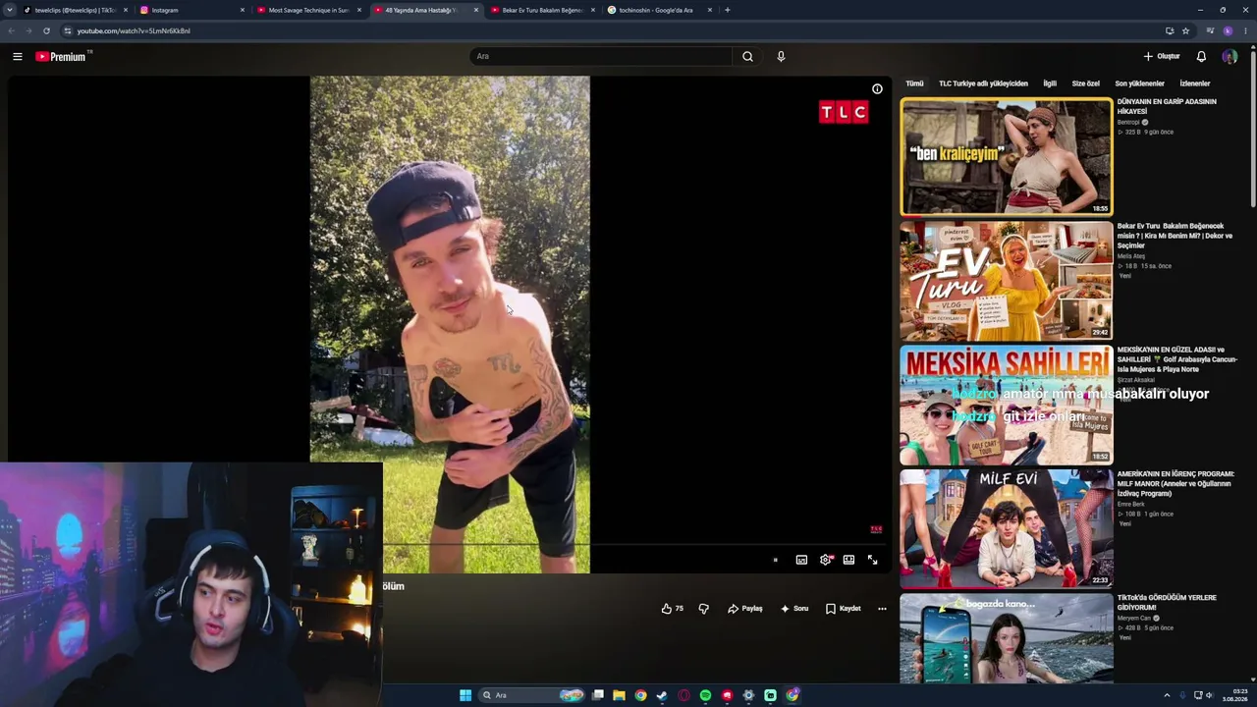Open the YouTube account avatar menu

click(x=1230, y=57)
